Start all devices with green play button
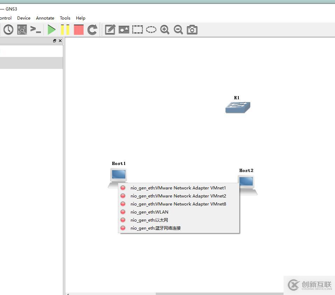The height and width of the screenshot is (295, 335). tap(51, 30)
